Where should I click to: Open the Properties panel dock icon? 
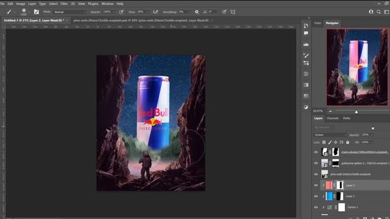(306, 74)
